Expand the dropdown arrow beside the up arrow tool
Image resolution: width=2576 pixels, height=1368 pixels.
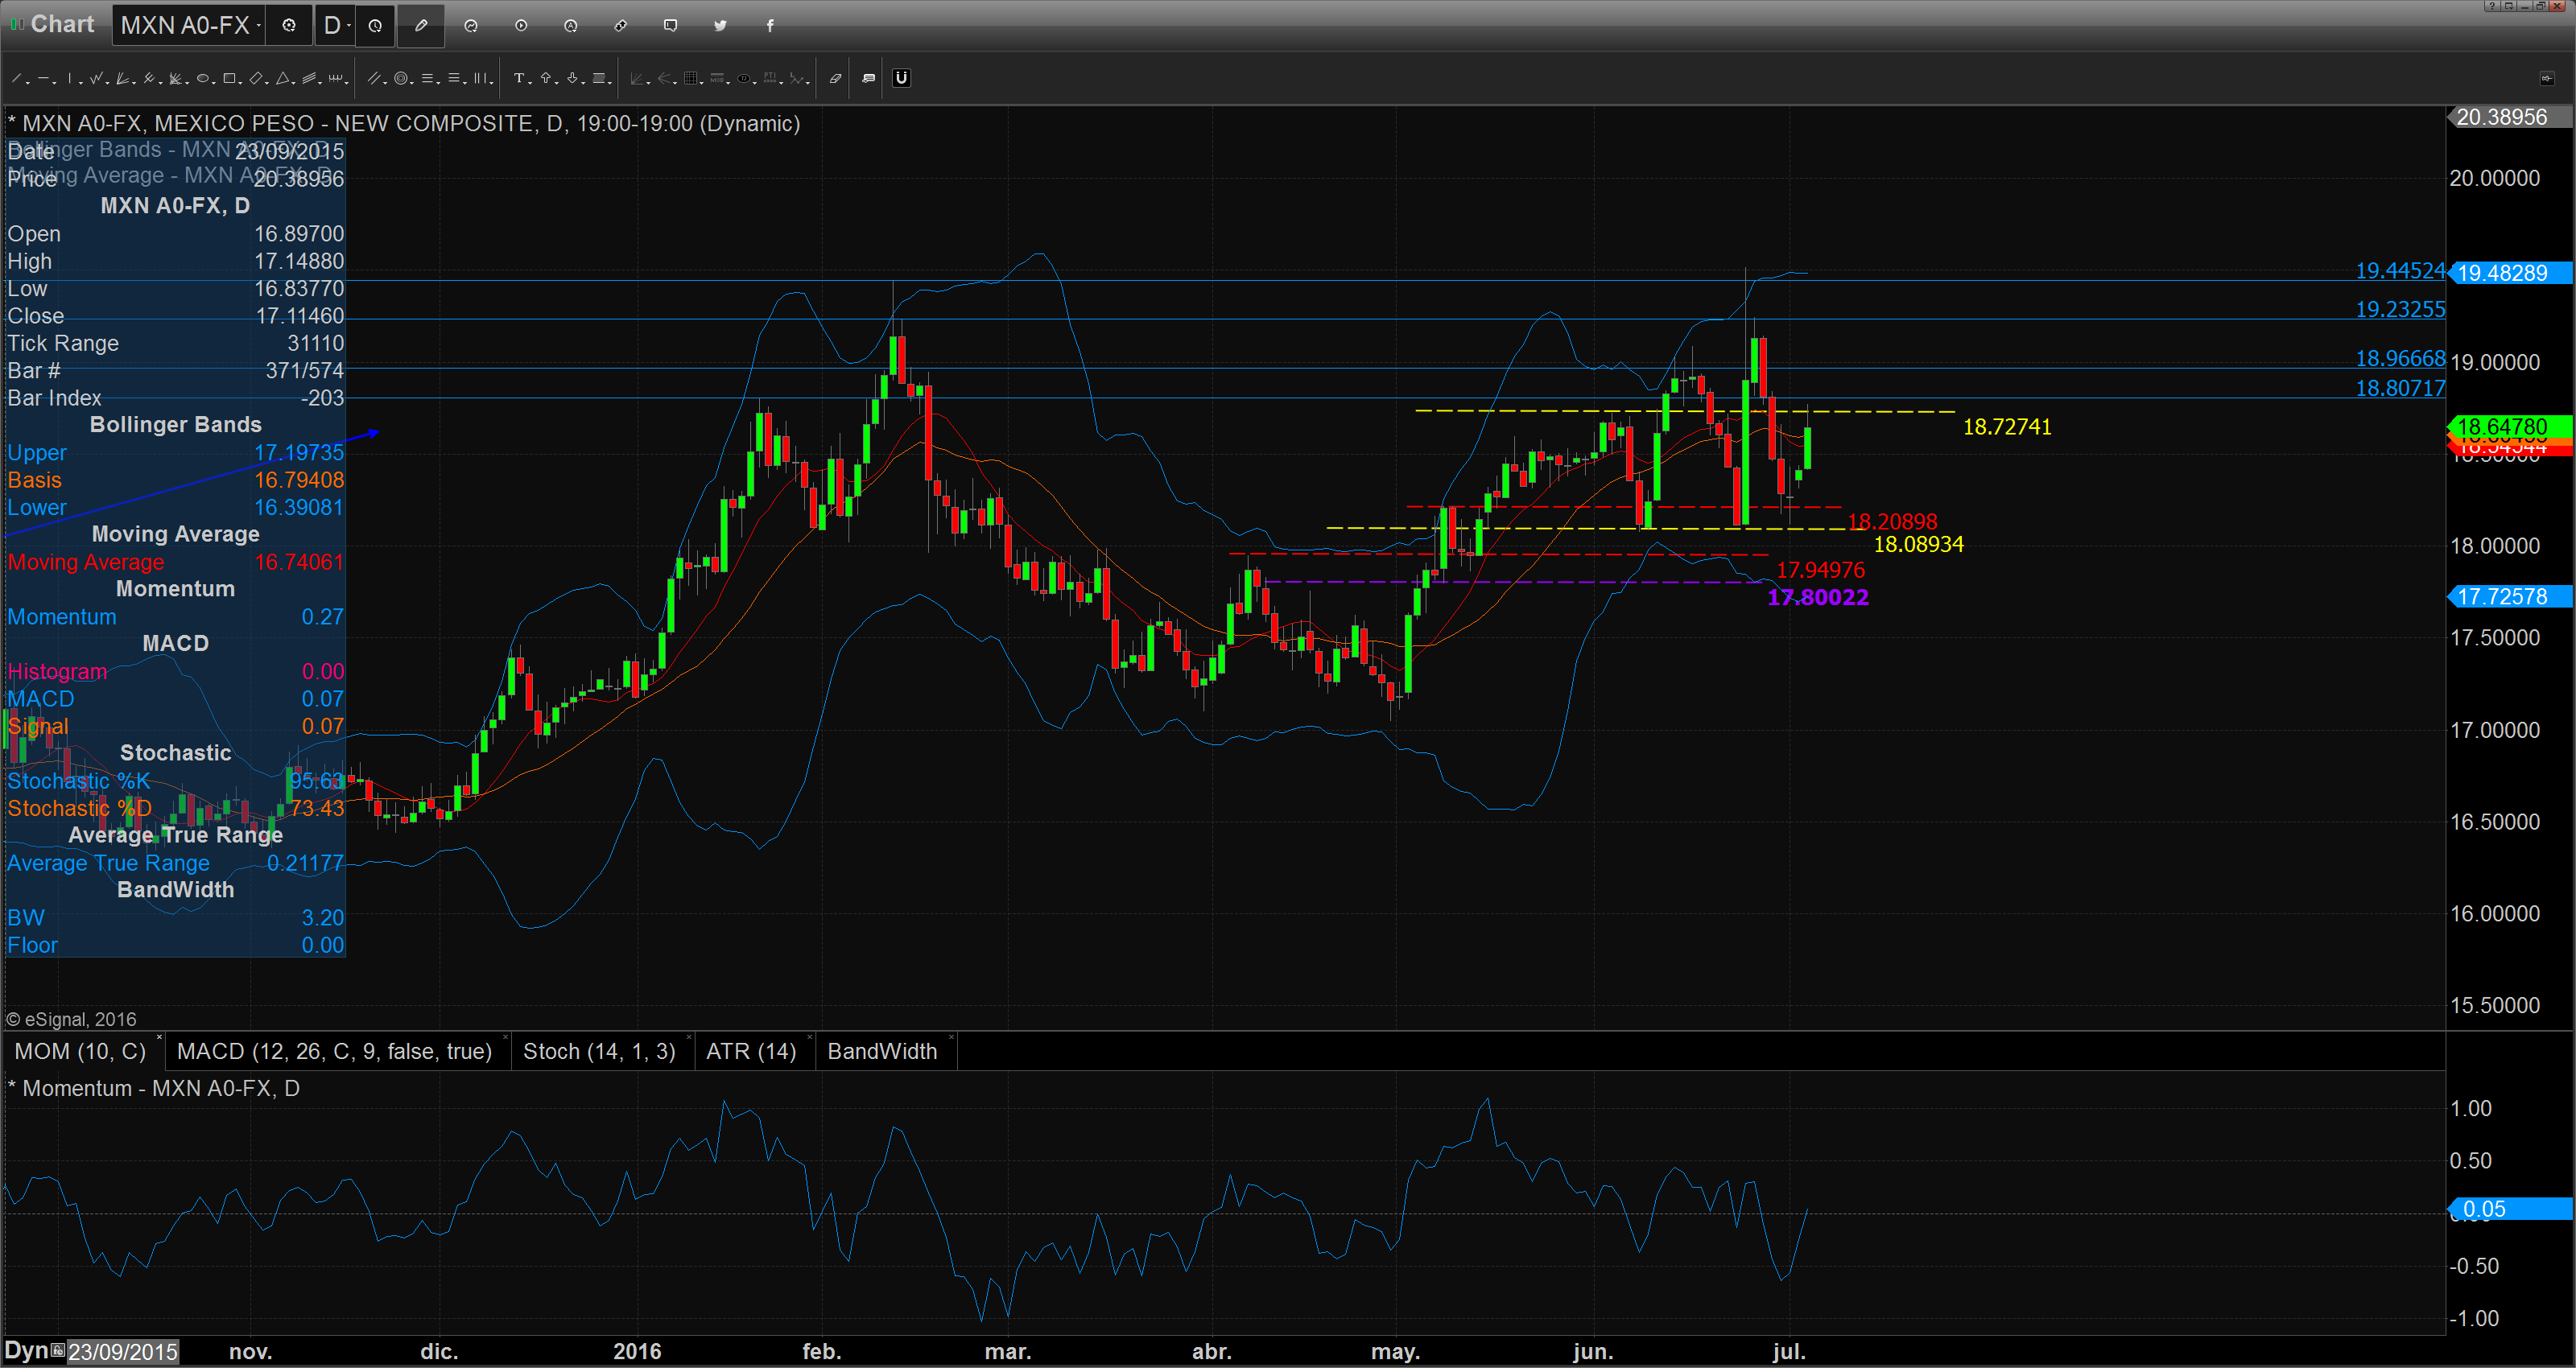[557, 82]
